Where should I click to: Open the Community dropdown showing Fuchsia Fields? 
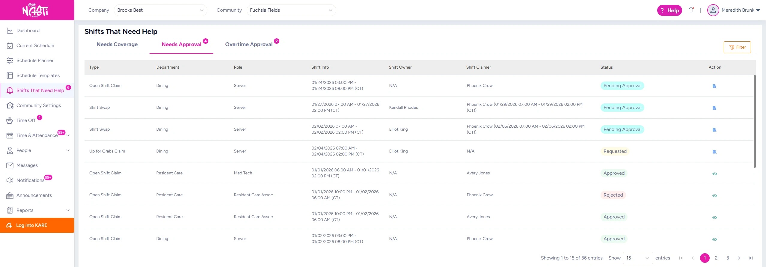[291, 10]
